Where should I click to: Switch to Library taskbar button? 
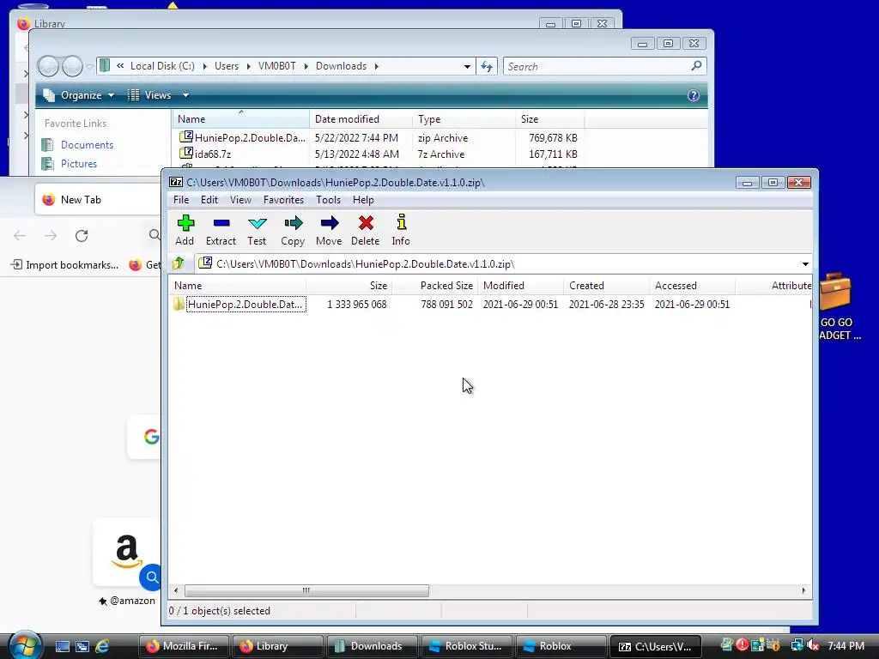coord(277,646)
